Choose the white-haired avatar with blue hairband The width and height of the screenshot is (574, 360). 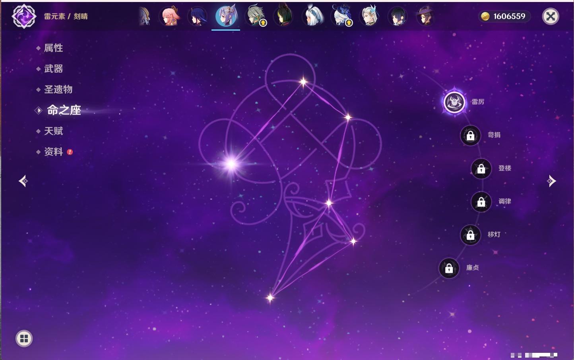coord(313,16)
